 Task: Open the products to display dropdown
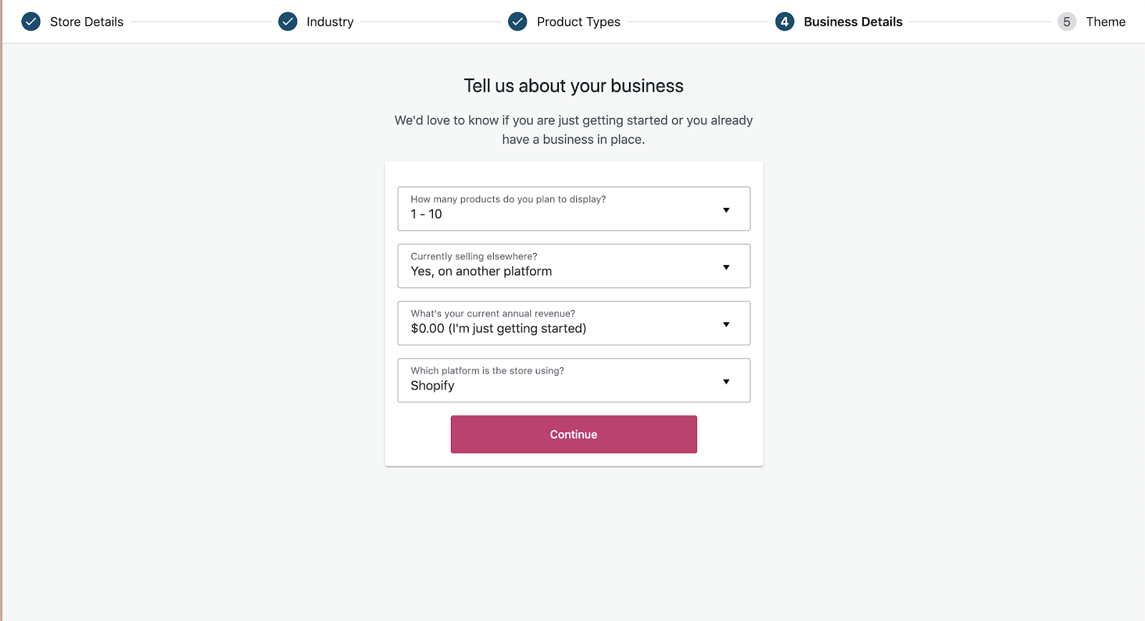coord(558,209)
